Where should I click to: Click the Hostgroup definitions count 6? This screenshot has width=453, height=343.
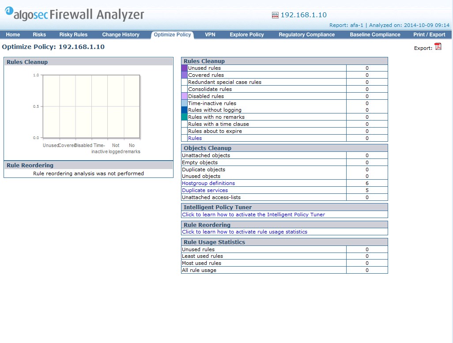click(x=367, y=183)
